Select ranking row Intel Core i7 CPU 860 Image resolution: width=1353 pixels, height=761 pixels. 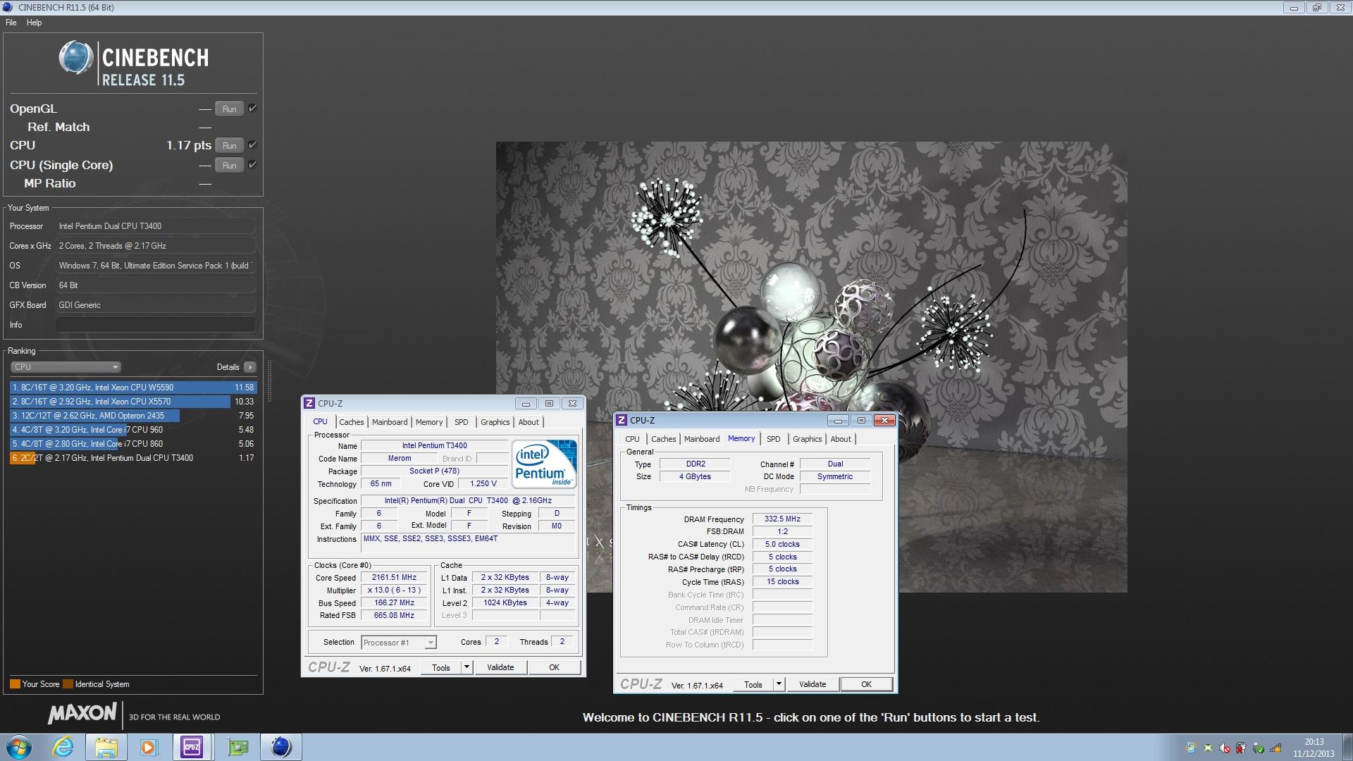coord(132,444)
